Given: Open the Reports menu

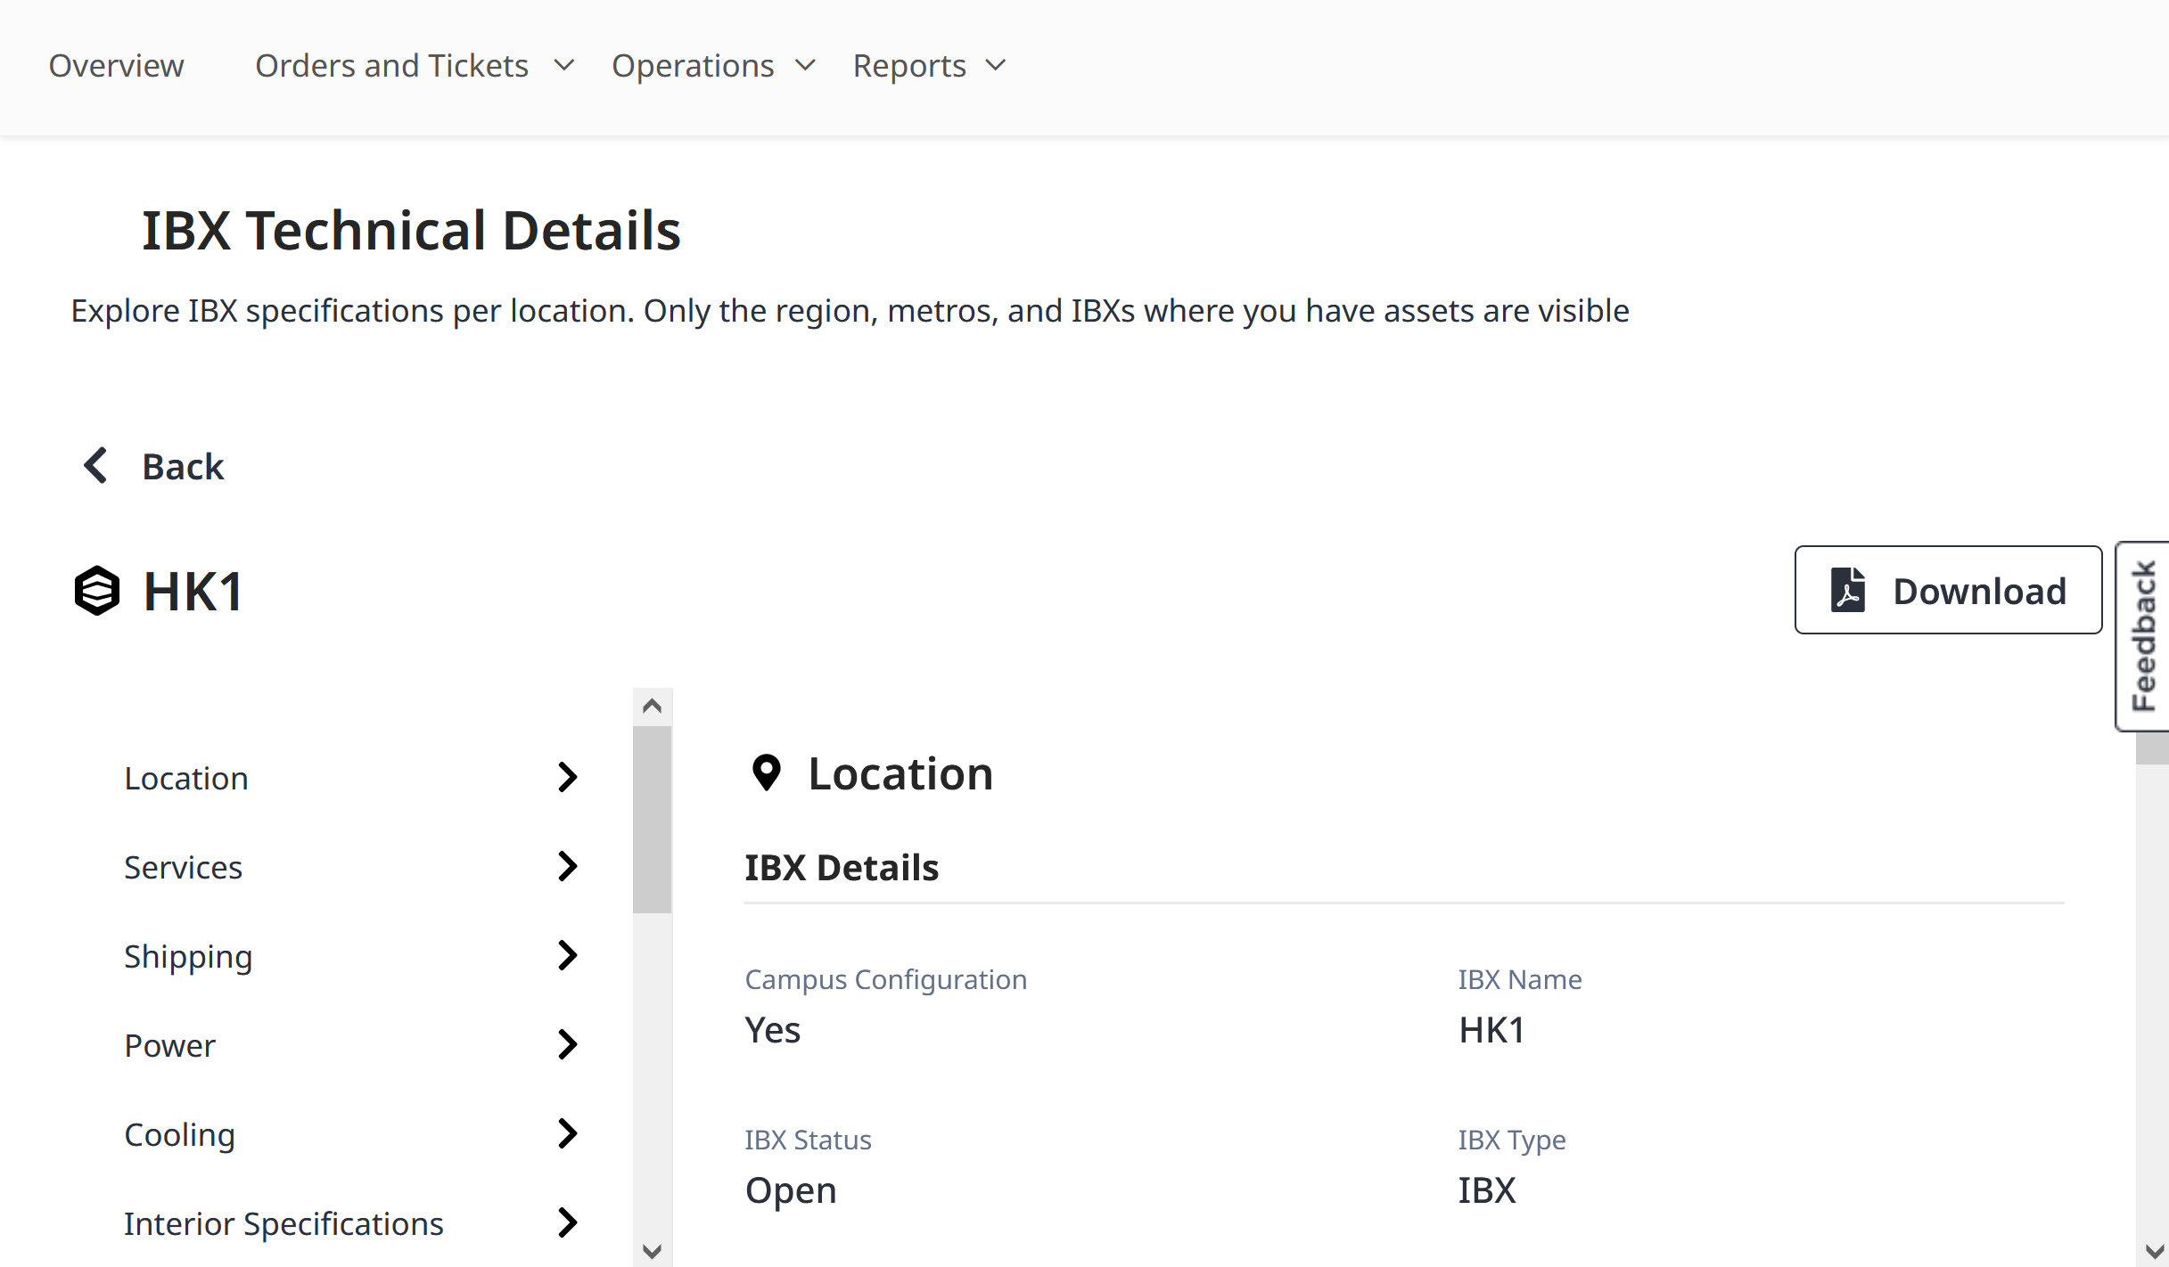Looking at the screenshot, I should 909,66.
